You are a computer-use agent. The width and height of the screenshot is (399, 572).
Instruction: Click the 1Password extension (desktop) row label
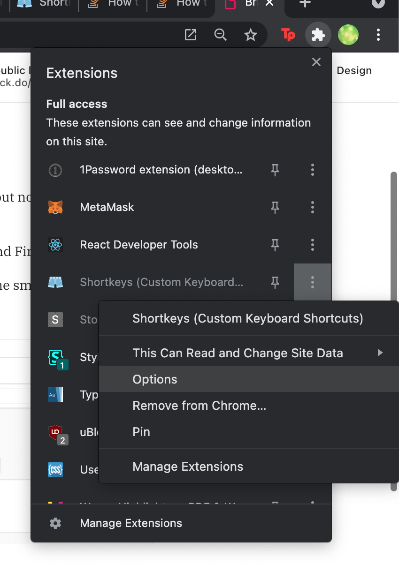(161, 170)
